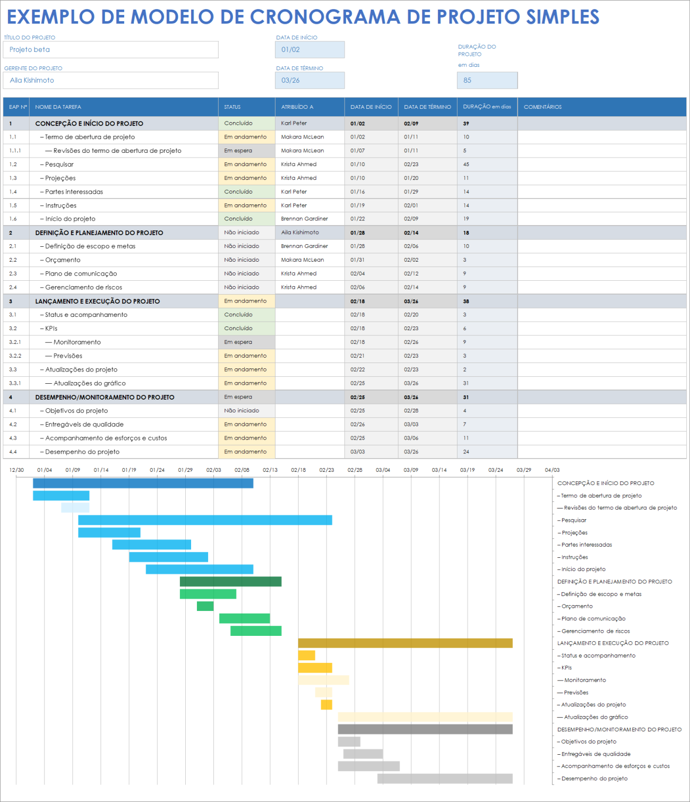This screenshot has height=802, width=690.
Task: Select the end date field showing 03/26
Action: [x=309, y=80]
